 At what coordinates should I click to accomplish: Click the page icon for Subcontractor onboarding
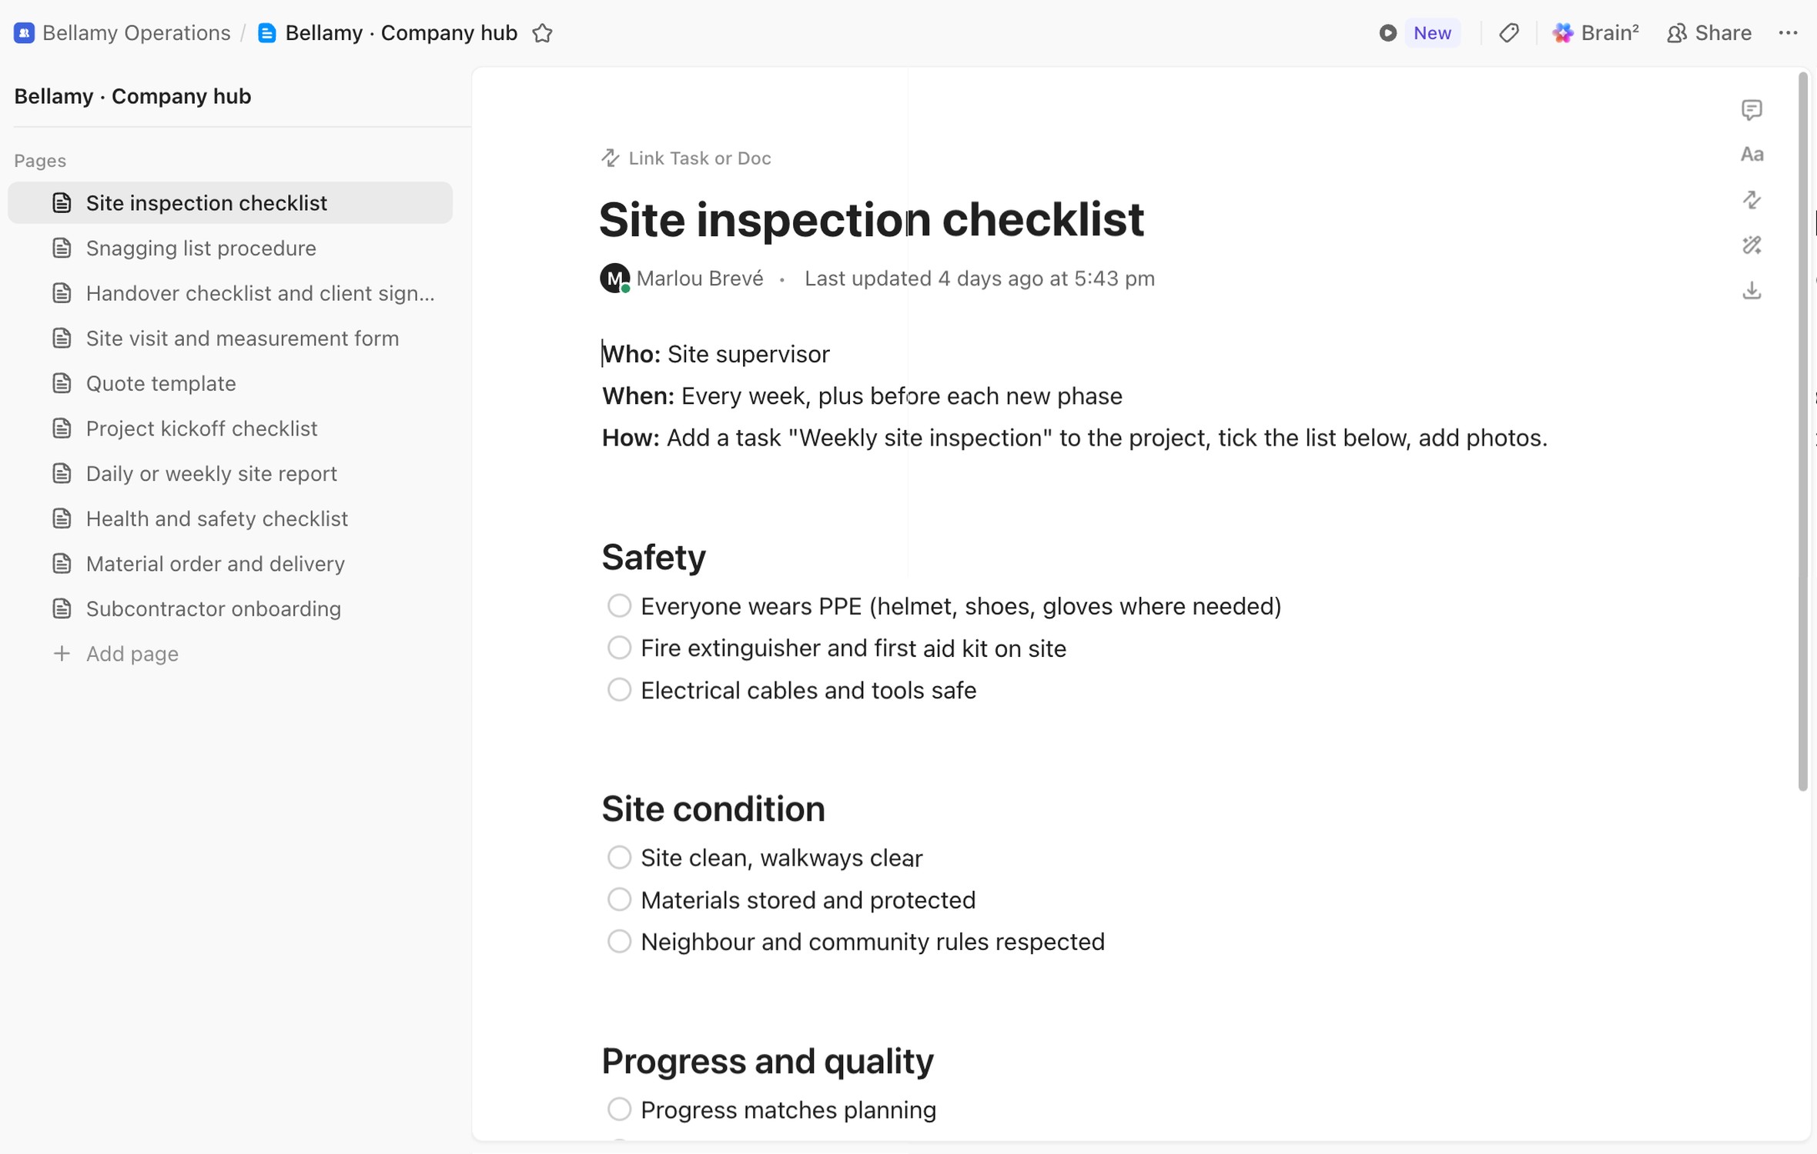pos(62,609)
